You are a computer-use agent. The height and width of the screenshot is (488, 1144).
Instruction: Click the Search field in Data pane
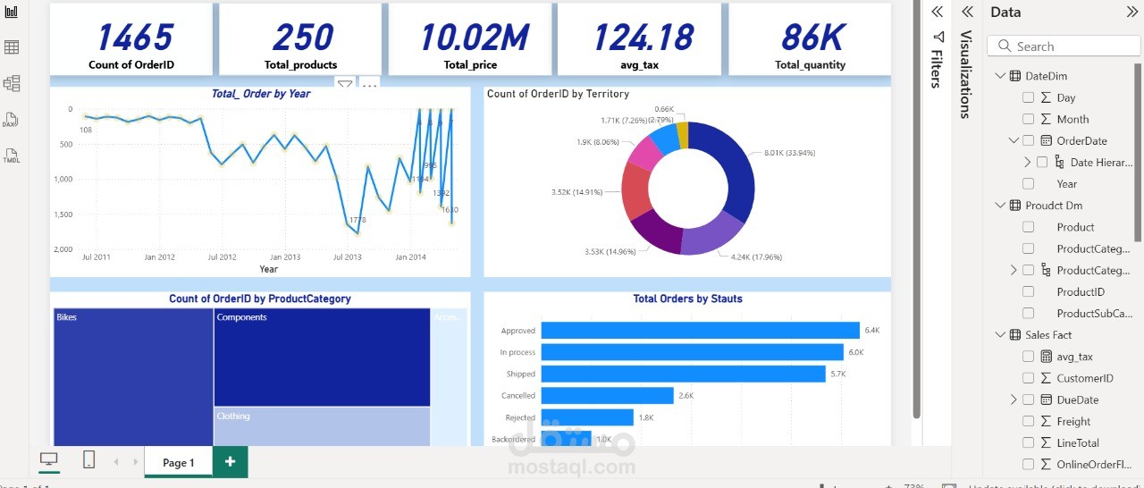coord(1064,46)
